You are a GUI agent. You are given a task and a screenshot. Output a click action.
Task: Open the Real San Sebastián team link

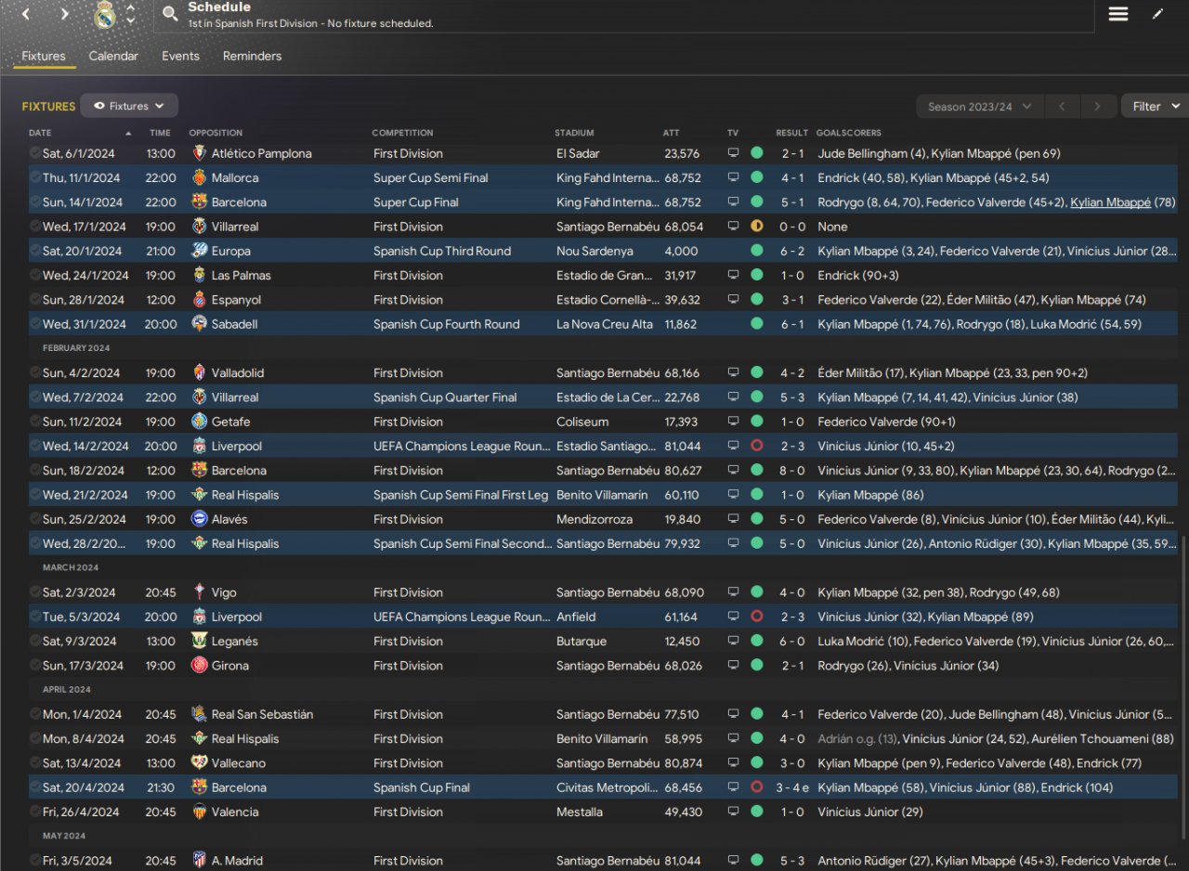coord(262,714)
